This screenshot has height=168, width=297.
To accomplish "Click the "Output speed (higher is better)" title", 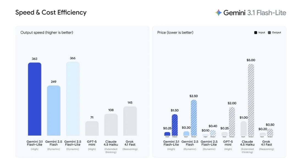I will pyautogui.click(x=47, y=33).
